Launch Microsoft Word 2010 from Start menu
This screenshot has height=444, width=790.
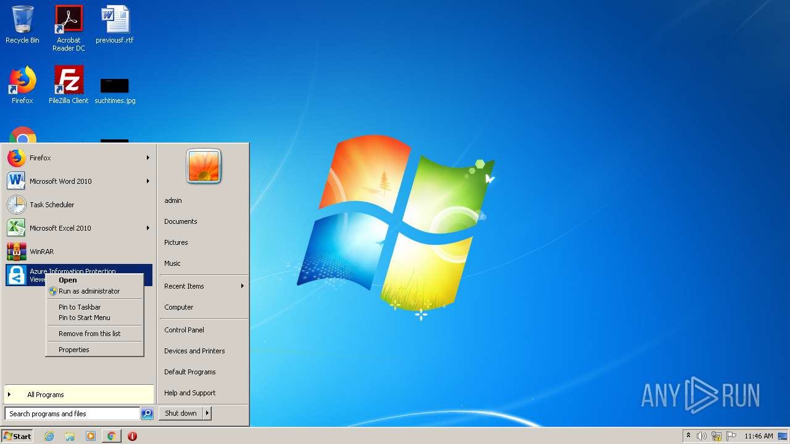pos(79,181)
